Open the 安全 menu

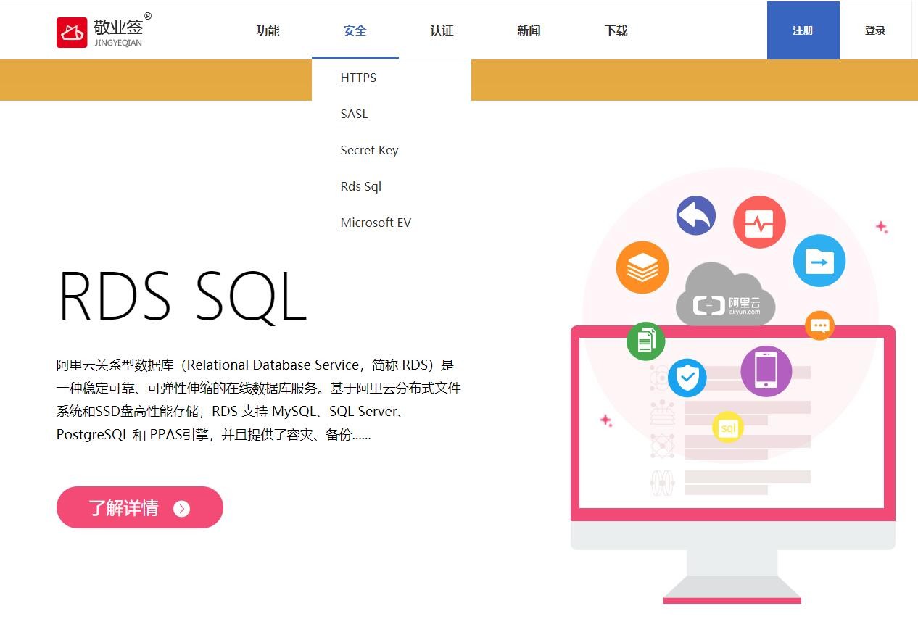click(355, 30)
